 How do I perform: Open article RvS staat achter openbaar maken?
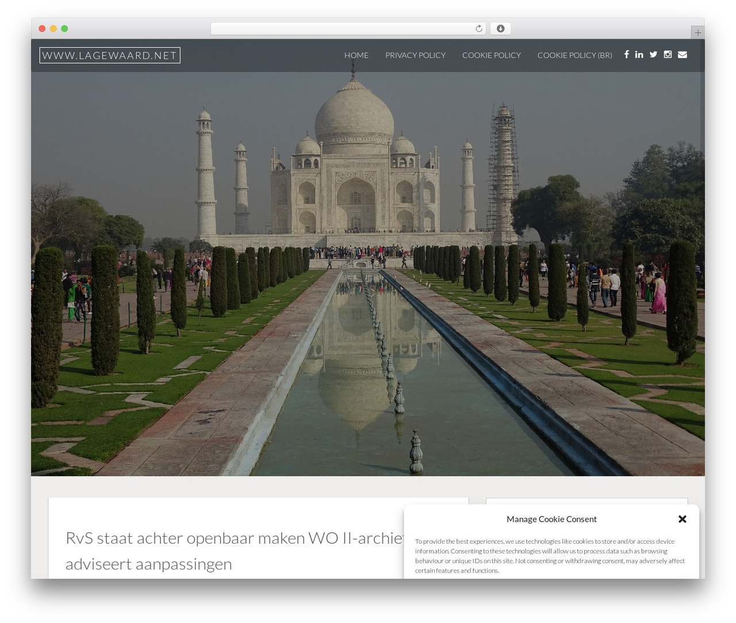235,551
